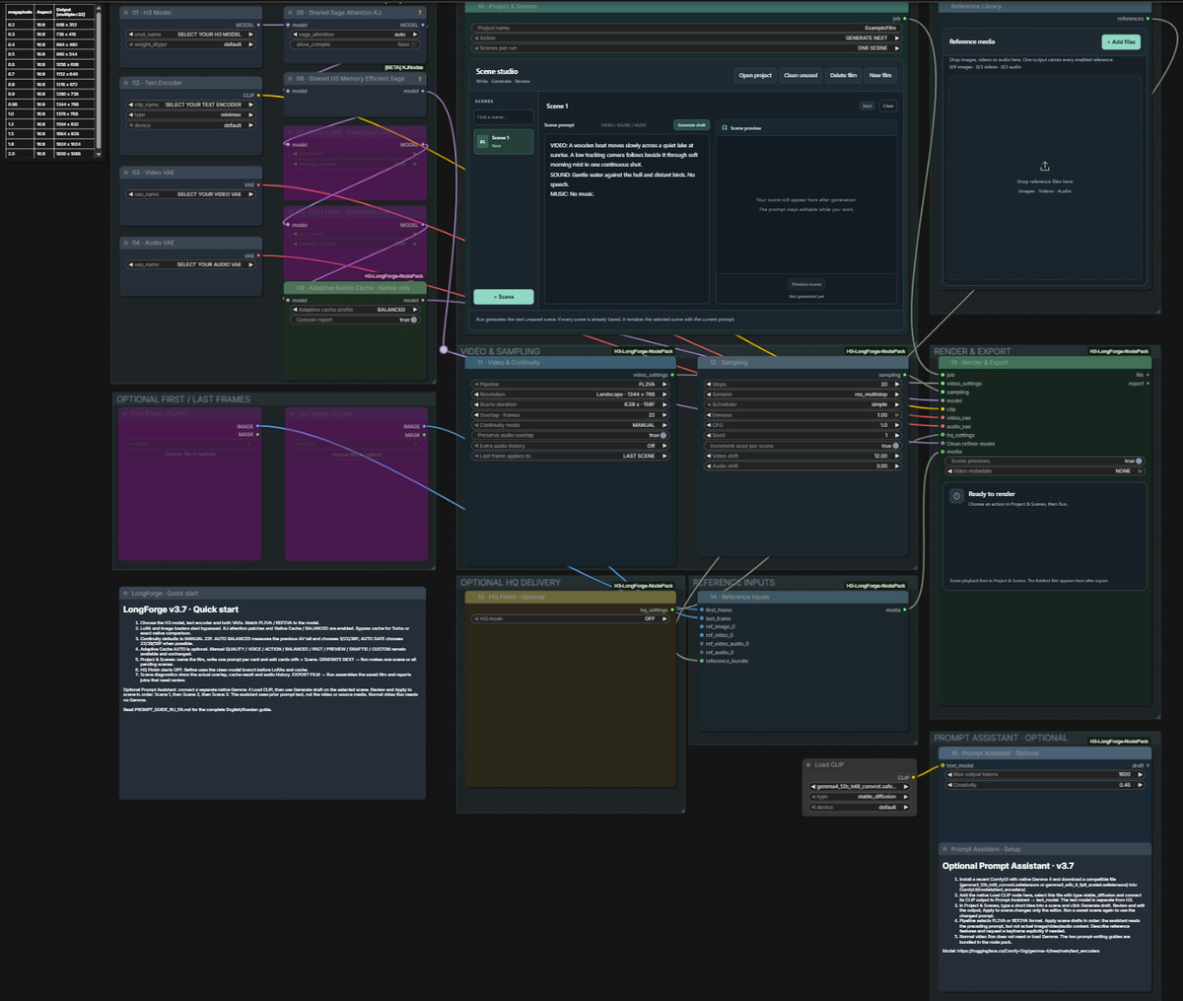Click the Steps number field in Sampling

pos(802,385)
